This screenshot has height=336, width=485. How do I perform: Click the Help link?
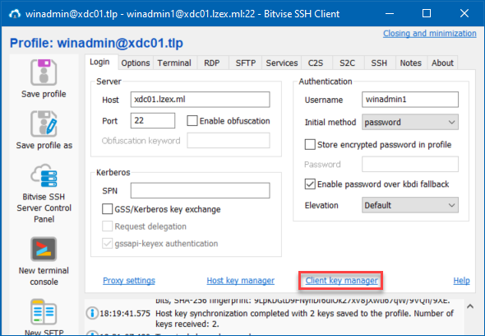[461, 281]
